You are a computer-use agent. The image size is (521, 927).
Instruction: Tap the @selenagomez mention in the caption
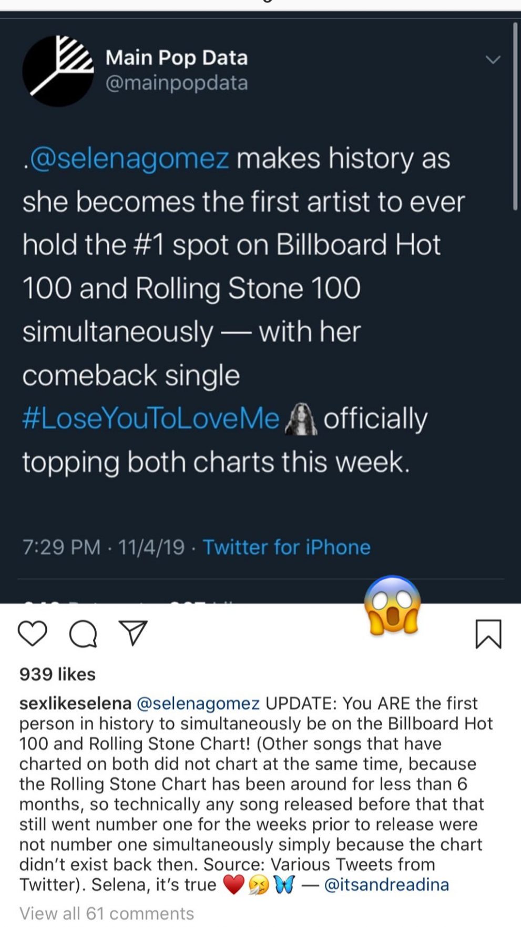click(198, 703)
